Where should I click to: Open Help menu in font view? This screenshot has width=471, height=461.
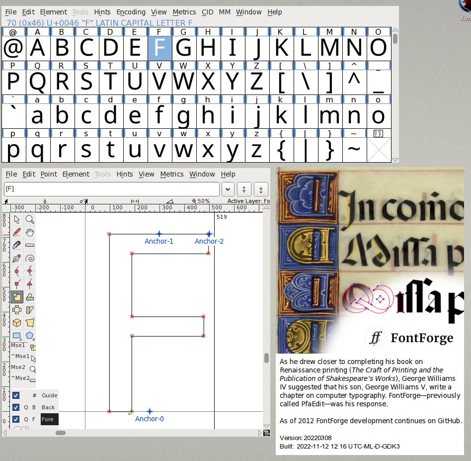point(275,12)
